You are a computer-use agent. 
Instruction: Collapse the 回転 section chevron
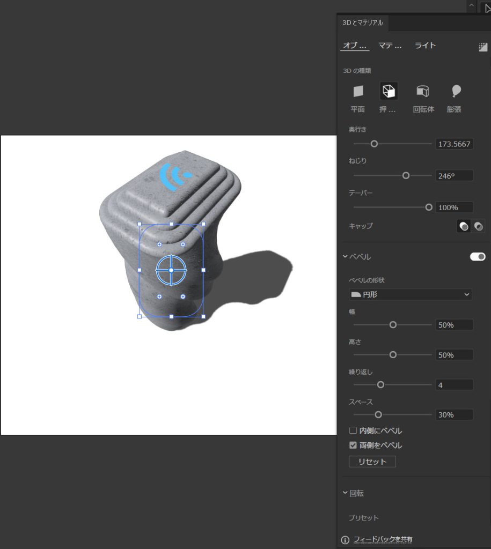(x=345, y=493)
